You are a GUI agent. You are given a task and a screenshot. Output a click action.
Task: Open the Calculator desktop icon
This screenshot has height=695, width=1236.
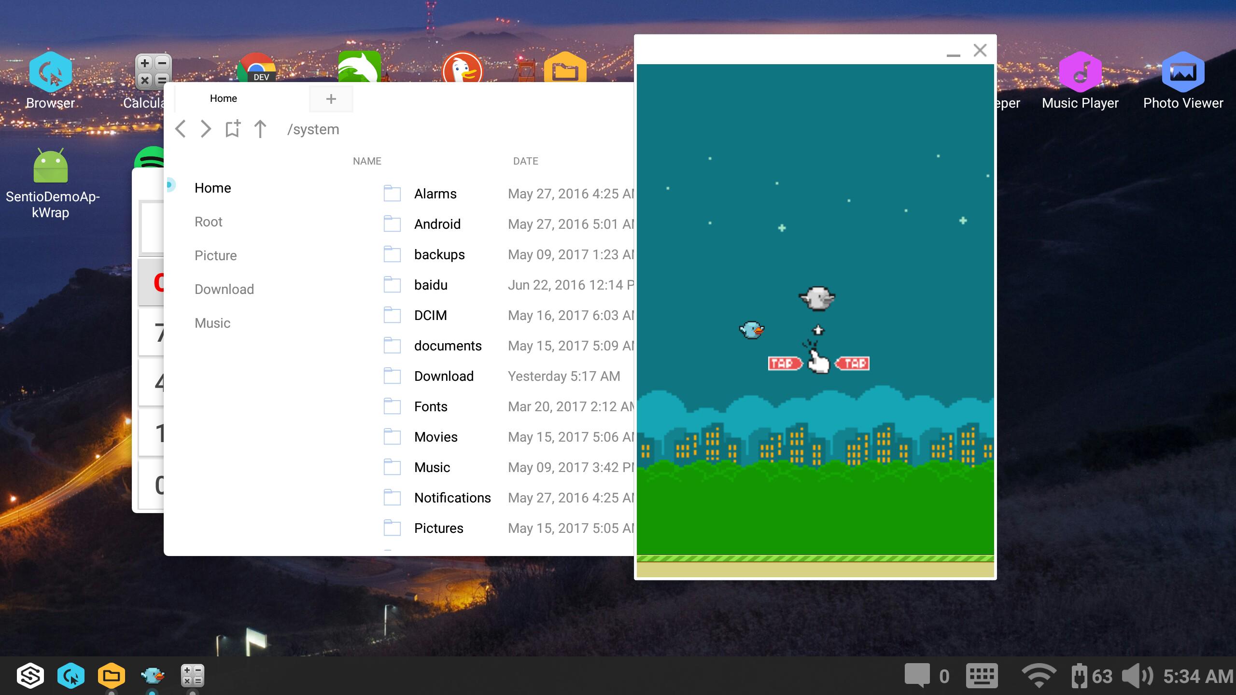153,72
